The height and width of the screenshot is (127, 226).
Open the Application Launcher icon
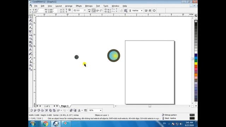click(79, 110)
